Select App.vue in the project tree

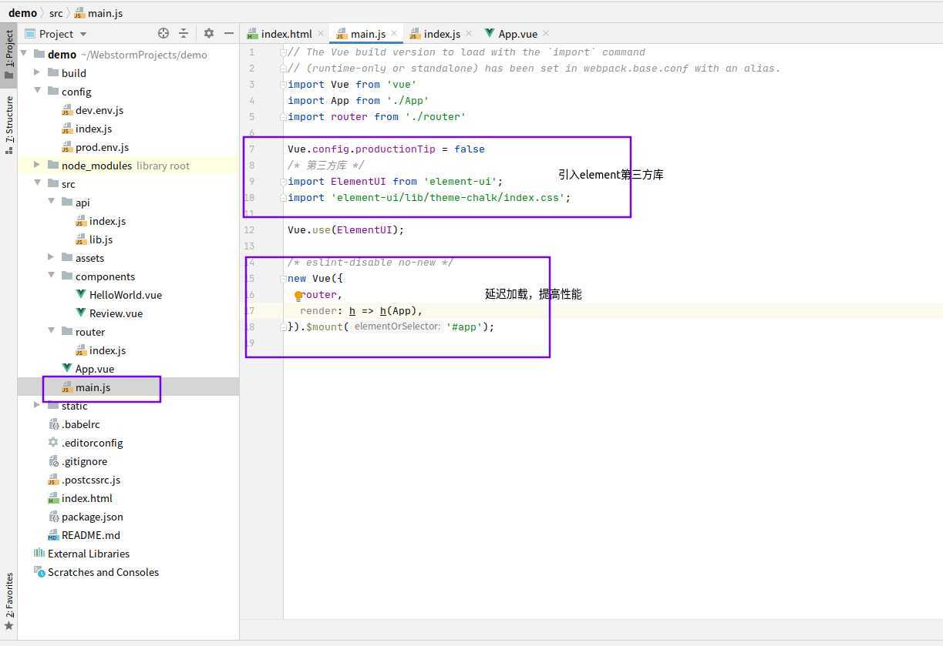coord(95,369)
